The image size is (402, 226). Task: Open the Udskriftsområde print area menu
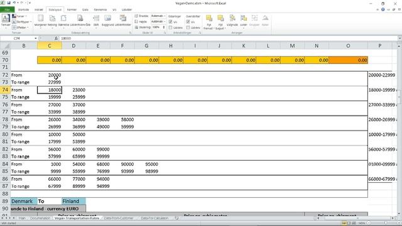click(x=80, y=21)
